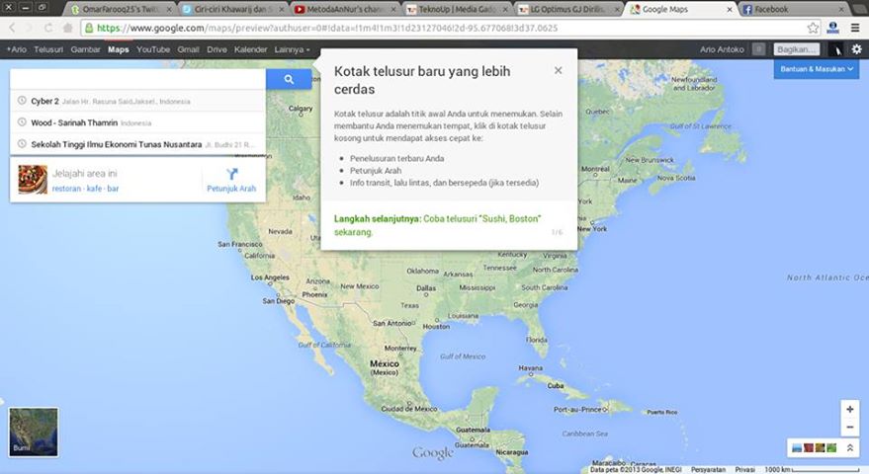The width and height of the screenshot is (869, 474).
Task: Open +Ario in Google bar
Action: [x=16, y=49]
